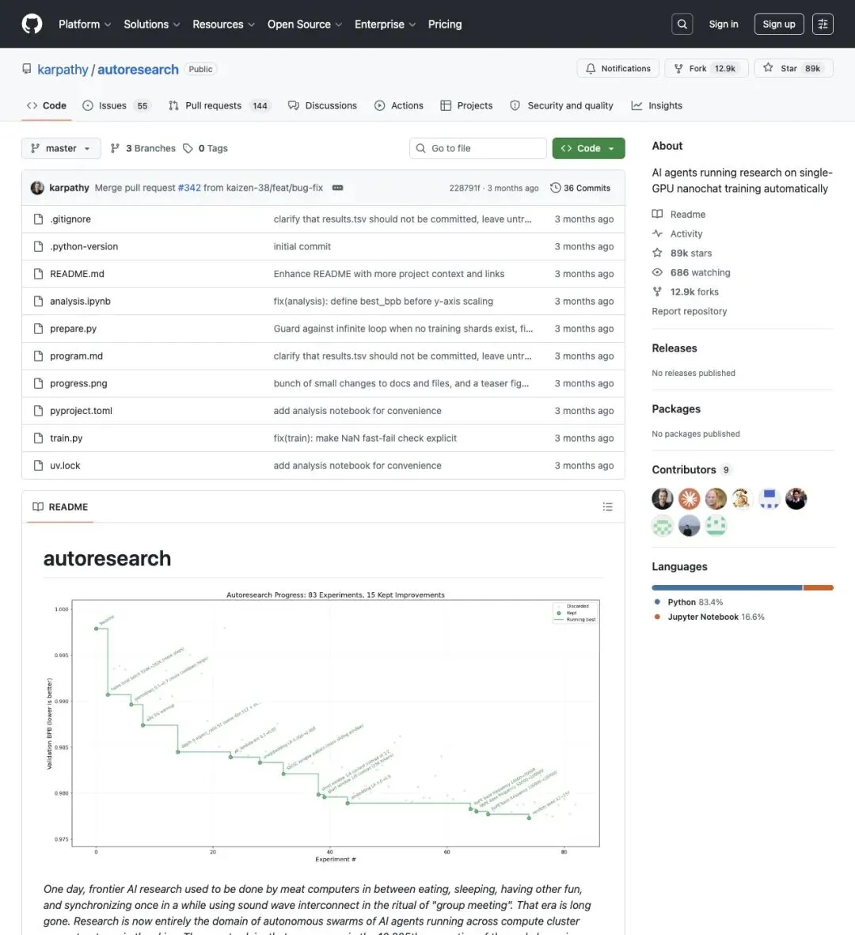Open the .gitignore file
855x935 pixels.
(70, 219)
